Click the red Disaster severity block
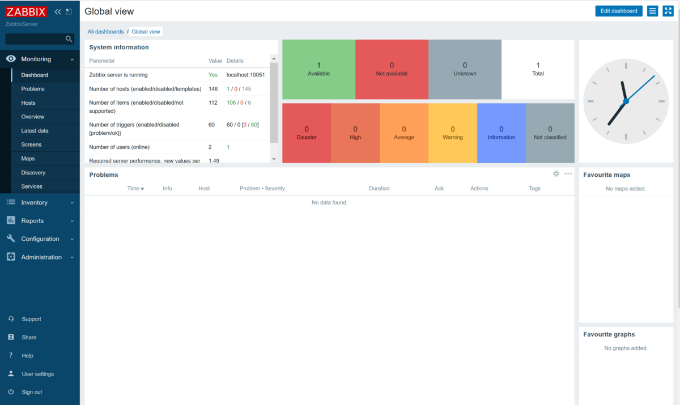This screenshot has height=405, width=680. click(307, 133)
